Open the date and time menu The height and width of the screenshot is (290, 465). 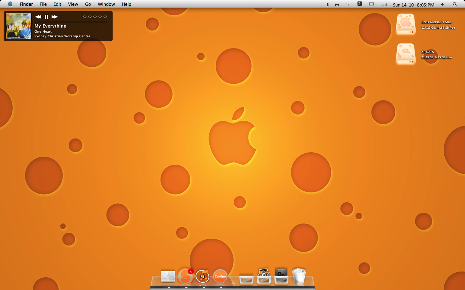point(413,5)
